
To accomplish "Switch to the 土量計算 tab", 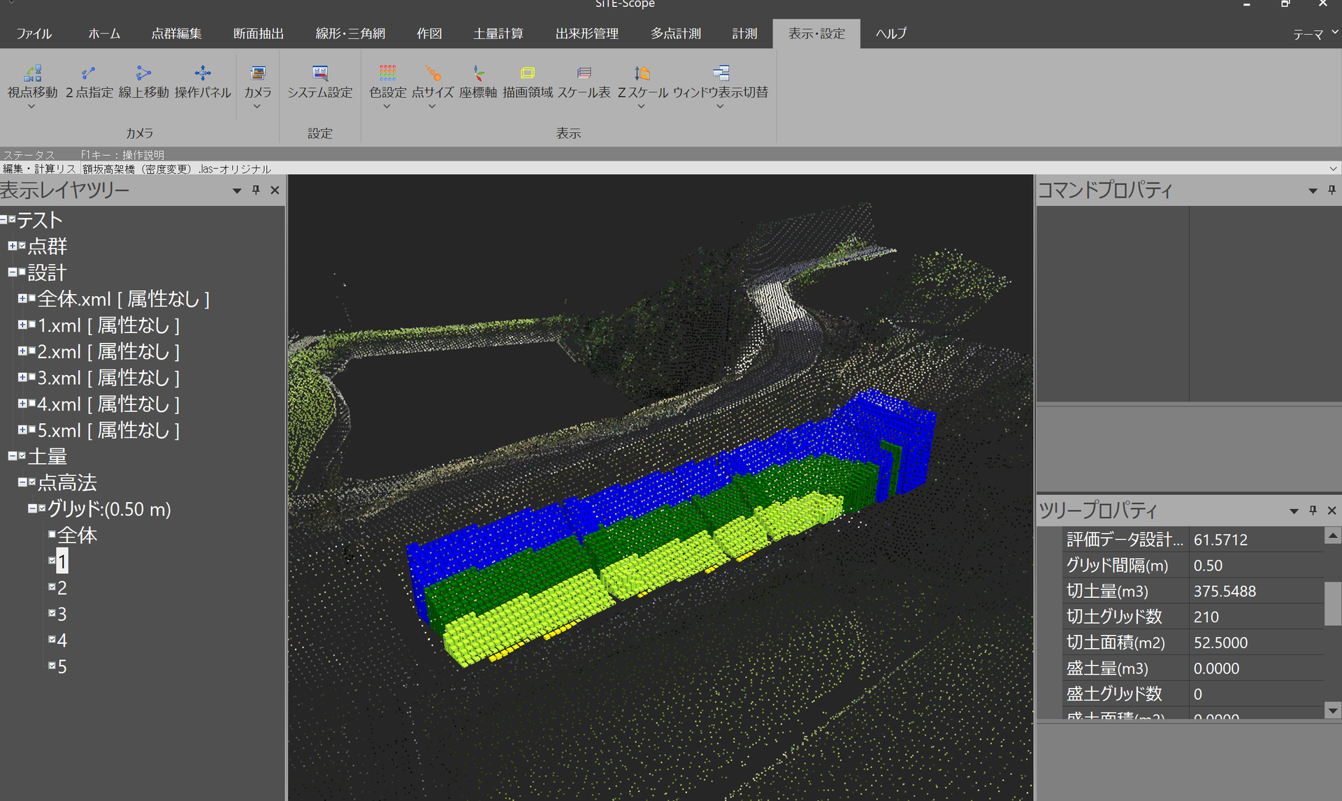I will [498, 34].
